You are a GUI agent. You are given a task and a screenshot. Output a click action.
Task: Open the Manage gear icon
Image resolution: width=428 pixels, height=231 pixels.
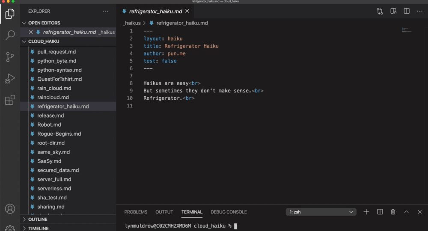pyautogui.click(x=10, y=228)
